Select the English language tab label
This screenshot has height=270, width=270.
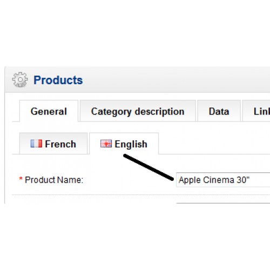tap(131, 144)
